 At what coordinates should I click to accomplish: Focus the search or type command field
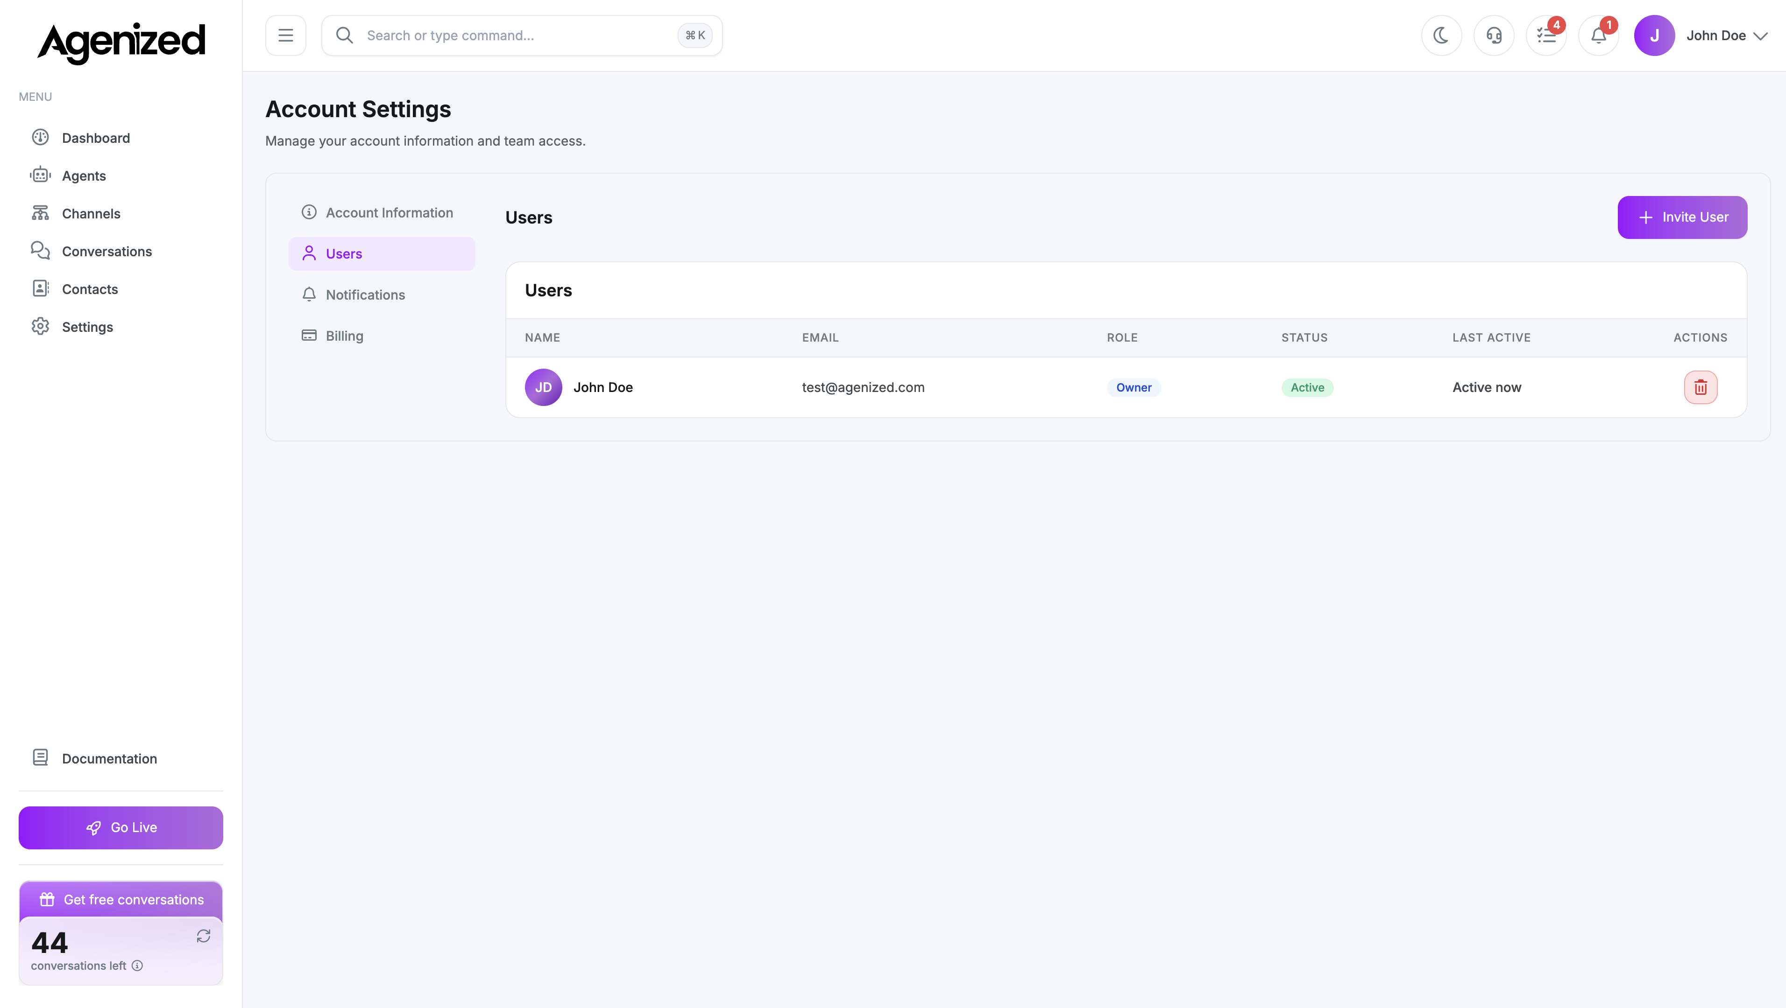click(521, 35)
